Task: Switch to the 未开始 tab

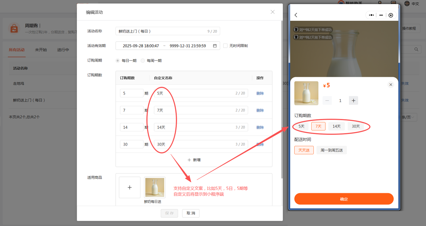Action: (x=41, y=50)
